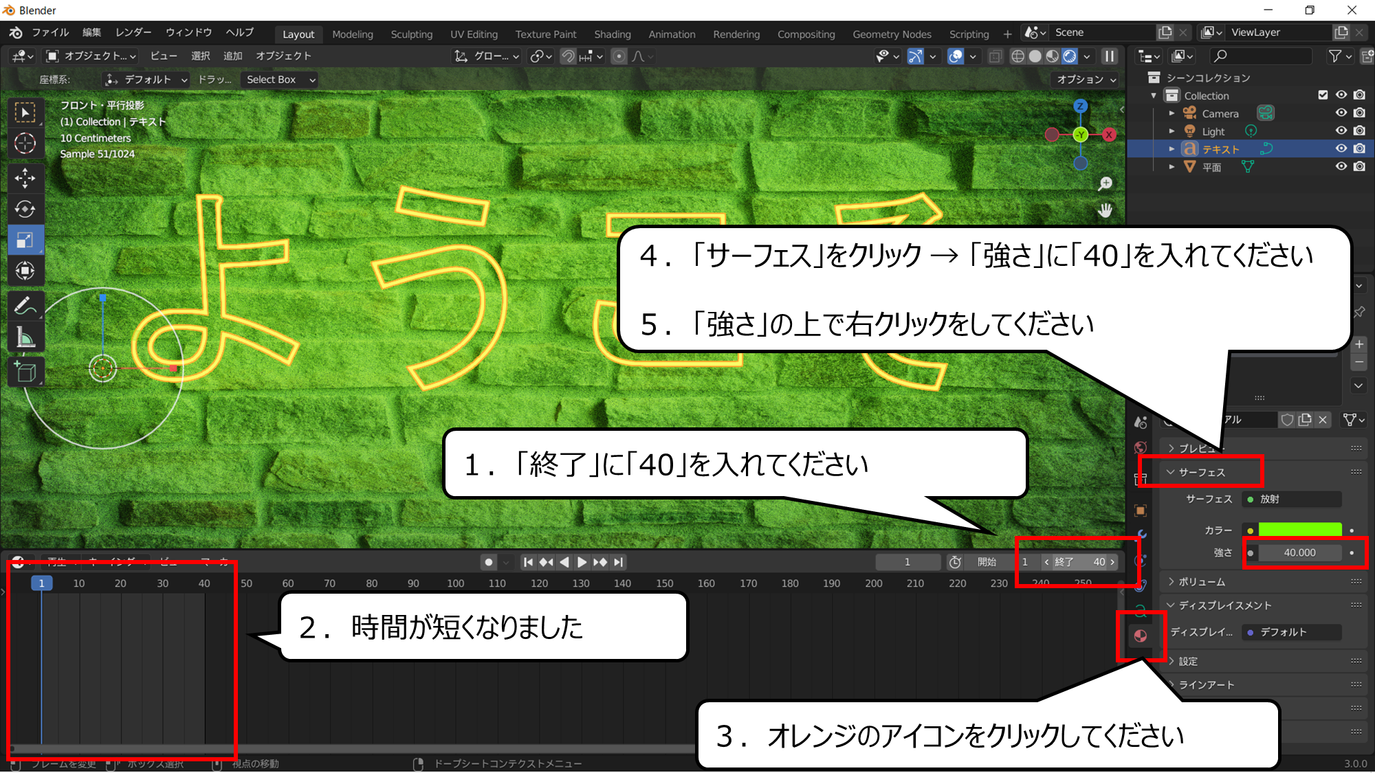This screenshot has width=1375, height=773.
Task: Switch to the Modeling workspace tab
Action: pos(353,34)
